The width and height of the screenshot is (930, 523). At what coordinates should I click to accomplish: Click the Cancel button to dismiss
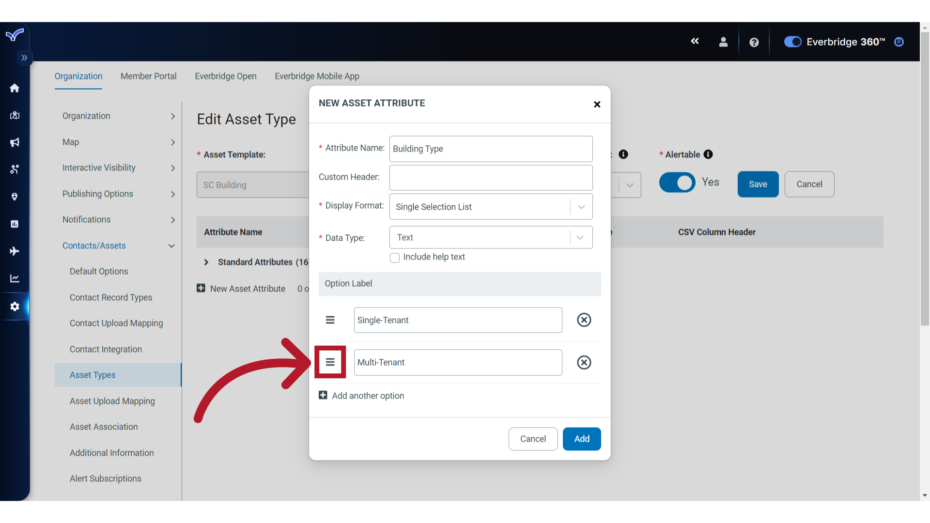533,439
